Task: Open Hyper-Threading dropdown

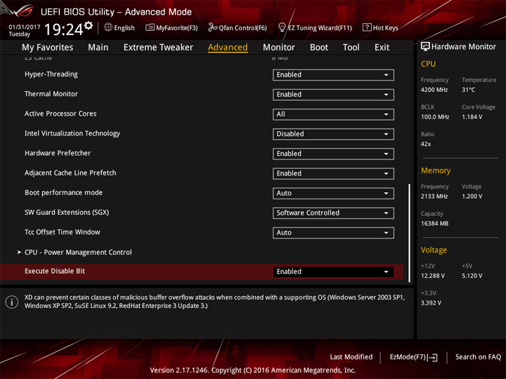Action: click(333, 75)
